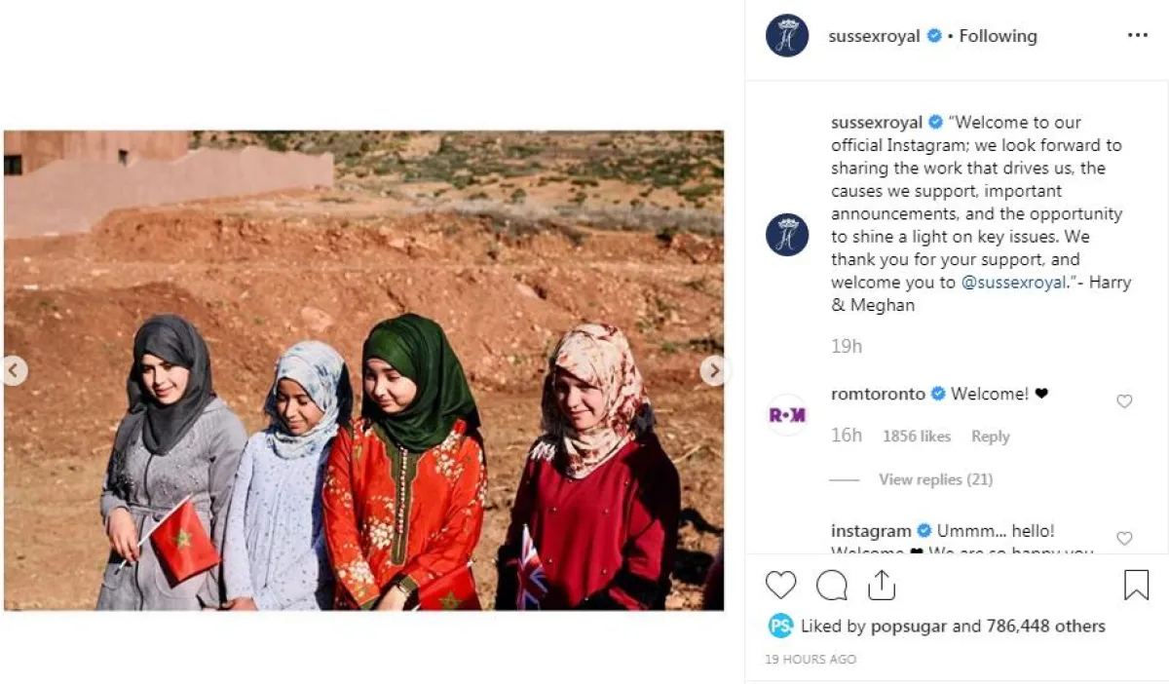Go to previous photo with left arrow
This screenshot has height=684, width=1169.
[14, 370]
